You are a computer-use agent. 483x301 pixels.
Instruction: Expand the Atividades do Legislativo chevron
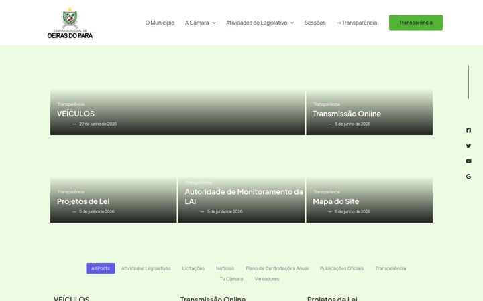[292, 23]
